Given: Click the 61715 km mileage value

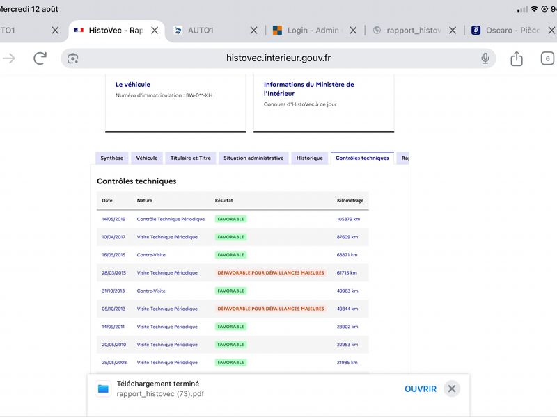Looking at the screenshot, I should [x=347, y=272].
